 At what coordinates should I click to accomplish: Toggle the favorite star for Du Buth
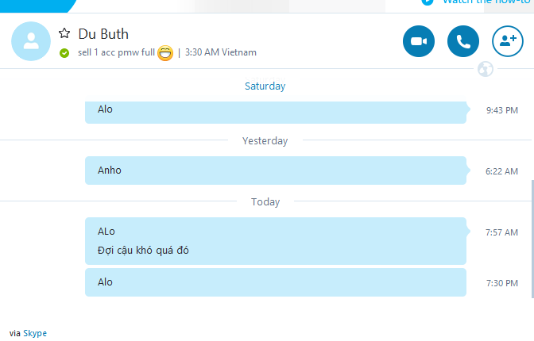tap(64, 33)
